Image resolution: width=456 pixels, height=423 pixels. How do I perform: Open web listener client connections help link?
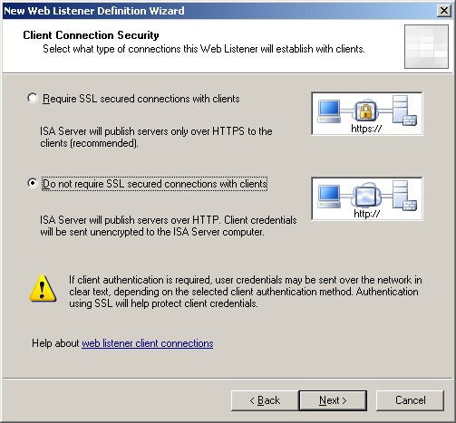(x=148, y=343)
